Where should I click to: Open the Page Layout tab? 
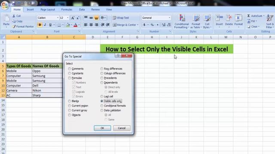click(48, 9)
